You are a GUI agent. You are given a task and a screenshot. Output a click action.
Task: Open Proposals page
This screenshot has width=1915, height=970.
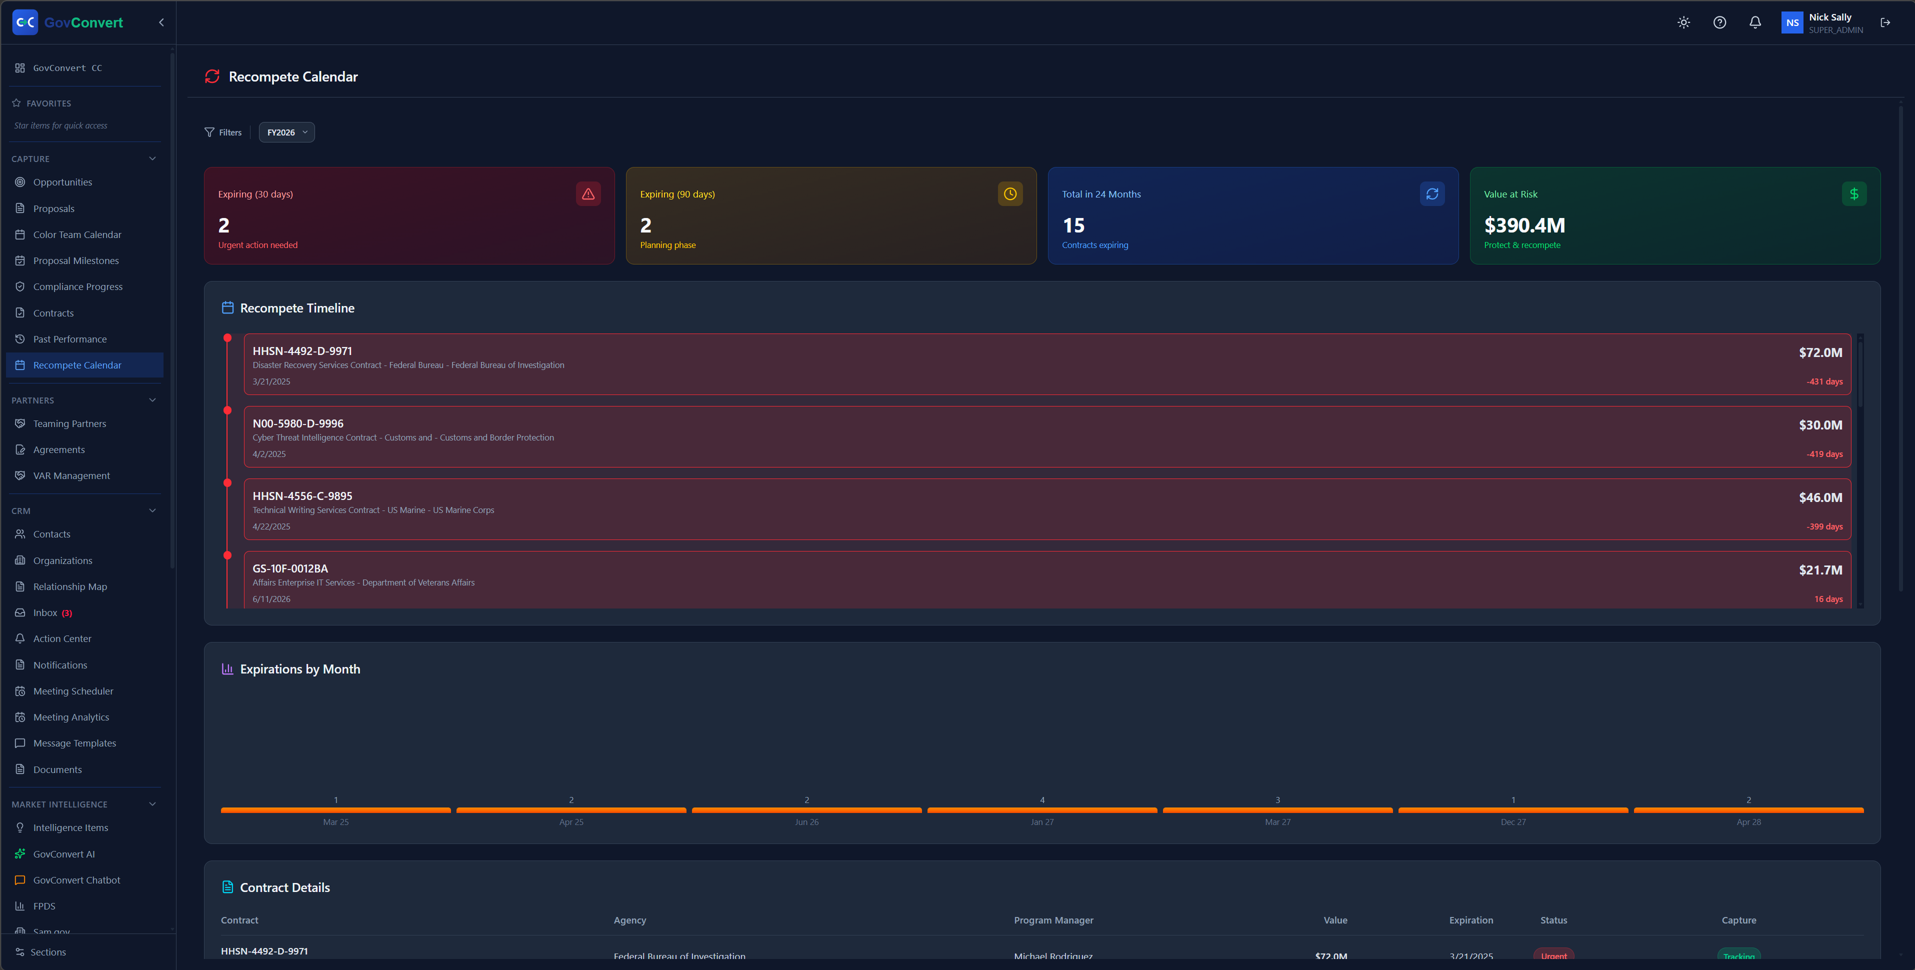84,209
